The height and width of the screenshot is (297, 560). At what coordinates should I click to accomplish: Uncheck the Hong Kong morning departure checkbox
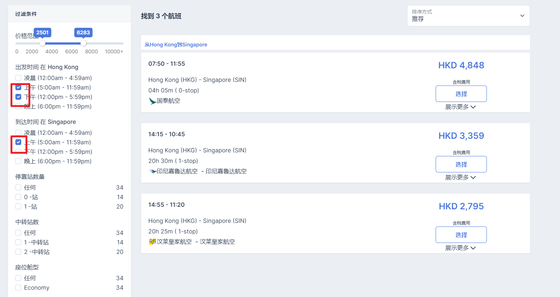(x=18, y=88)
